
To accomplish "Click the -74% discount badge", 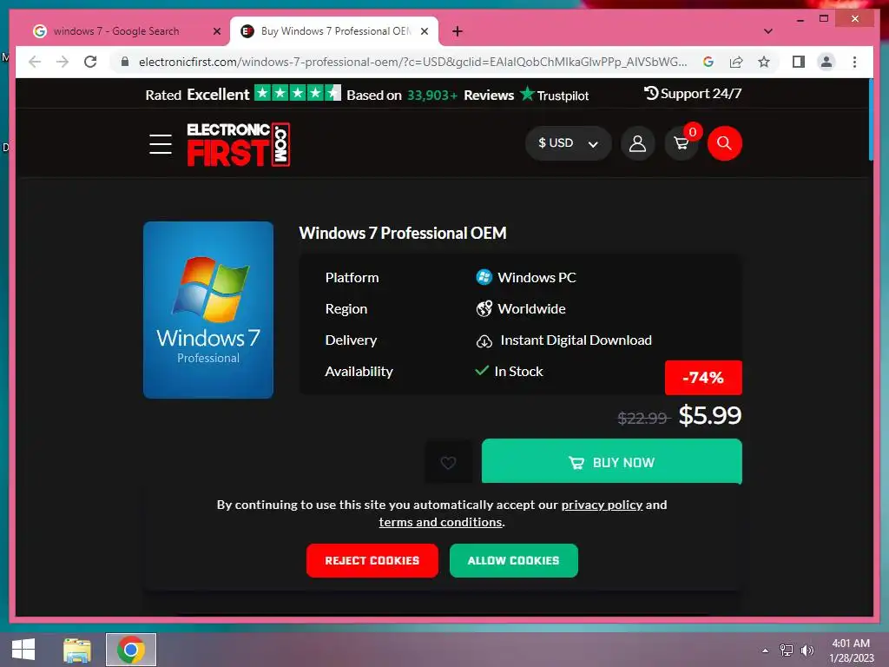I will (x=703, y=378).
